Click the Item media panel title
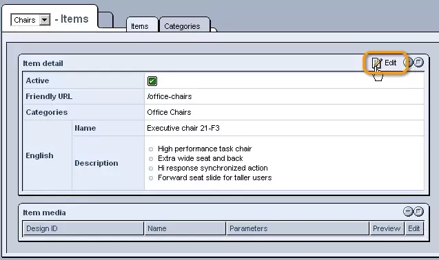 [44, 213]
